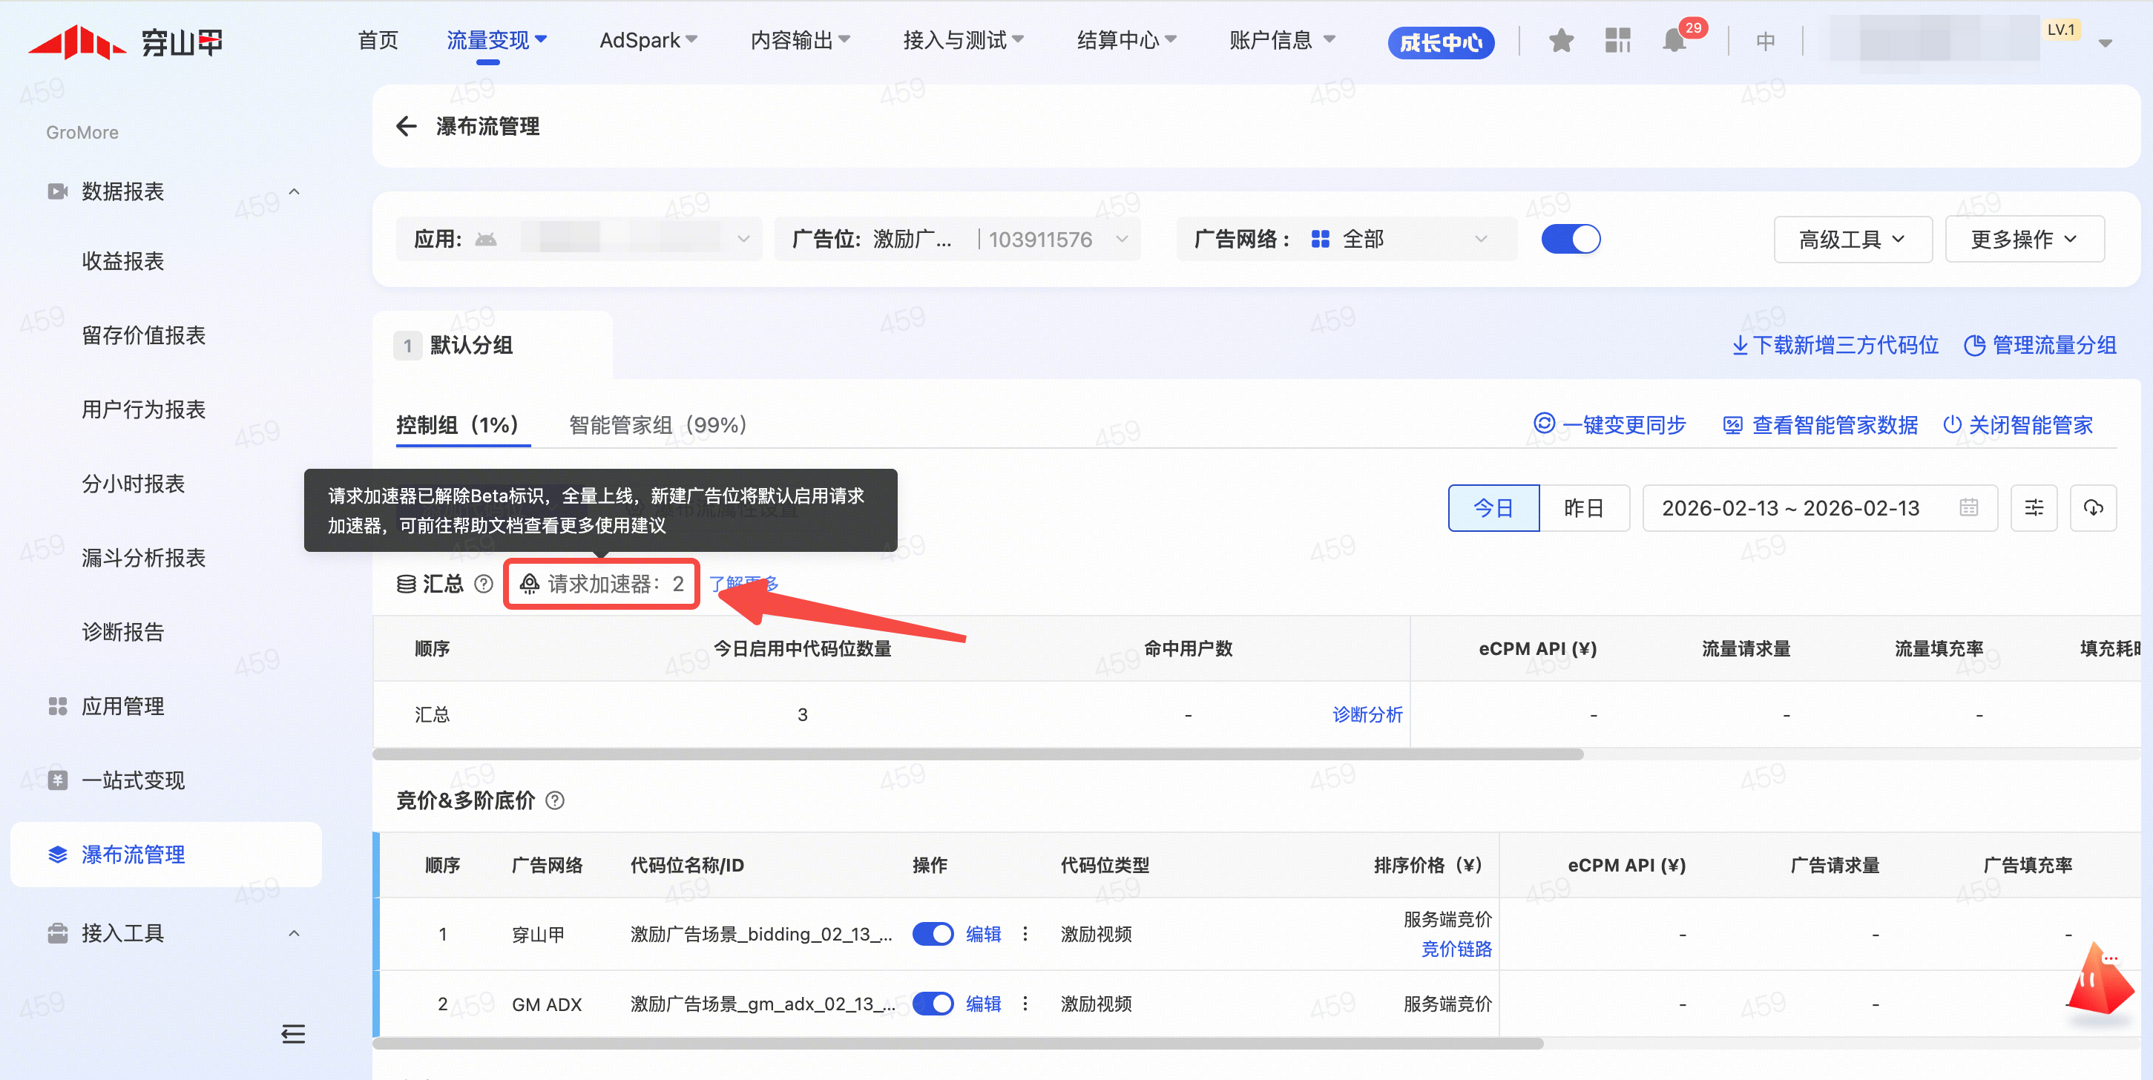Viewport: 2153px width, 1080px height.
Task: Click help icon next to 汇总
Action: click(x=483, y=584)
